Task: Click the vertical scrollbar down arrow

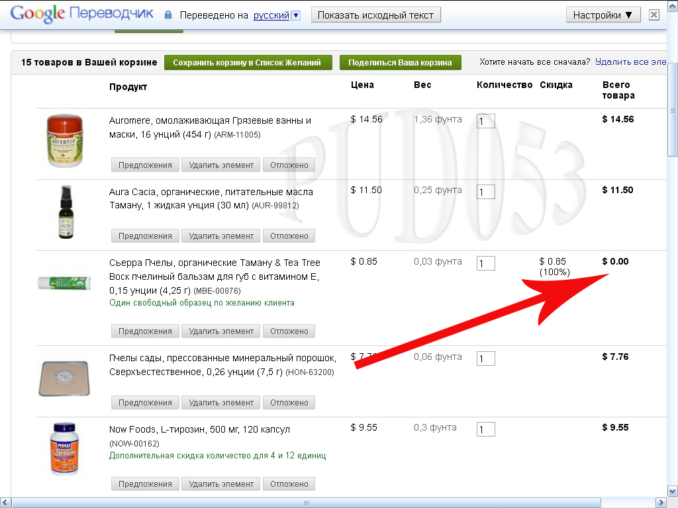Action: click(x=673, y=491)
